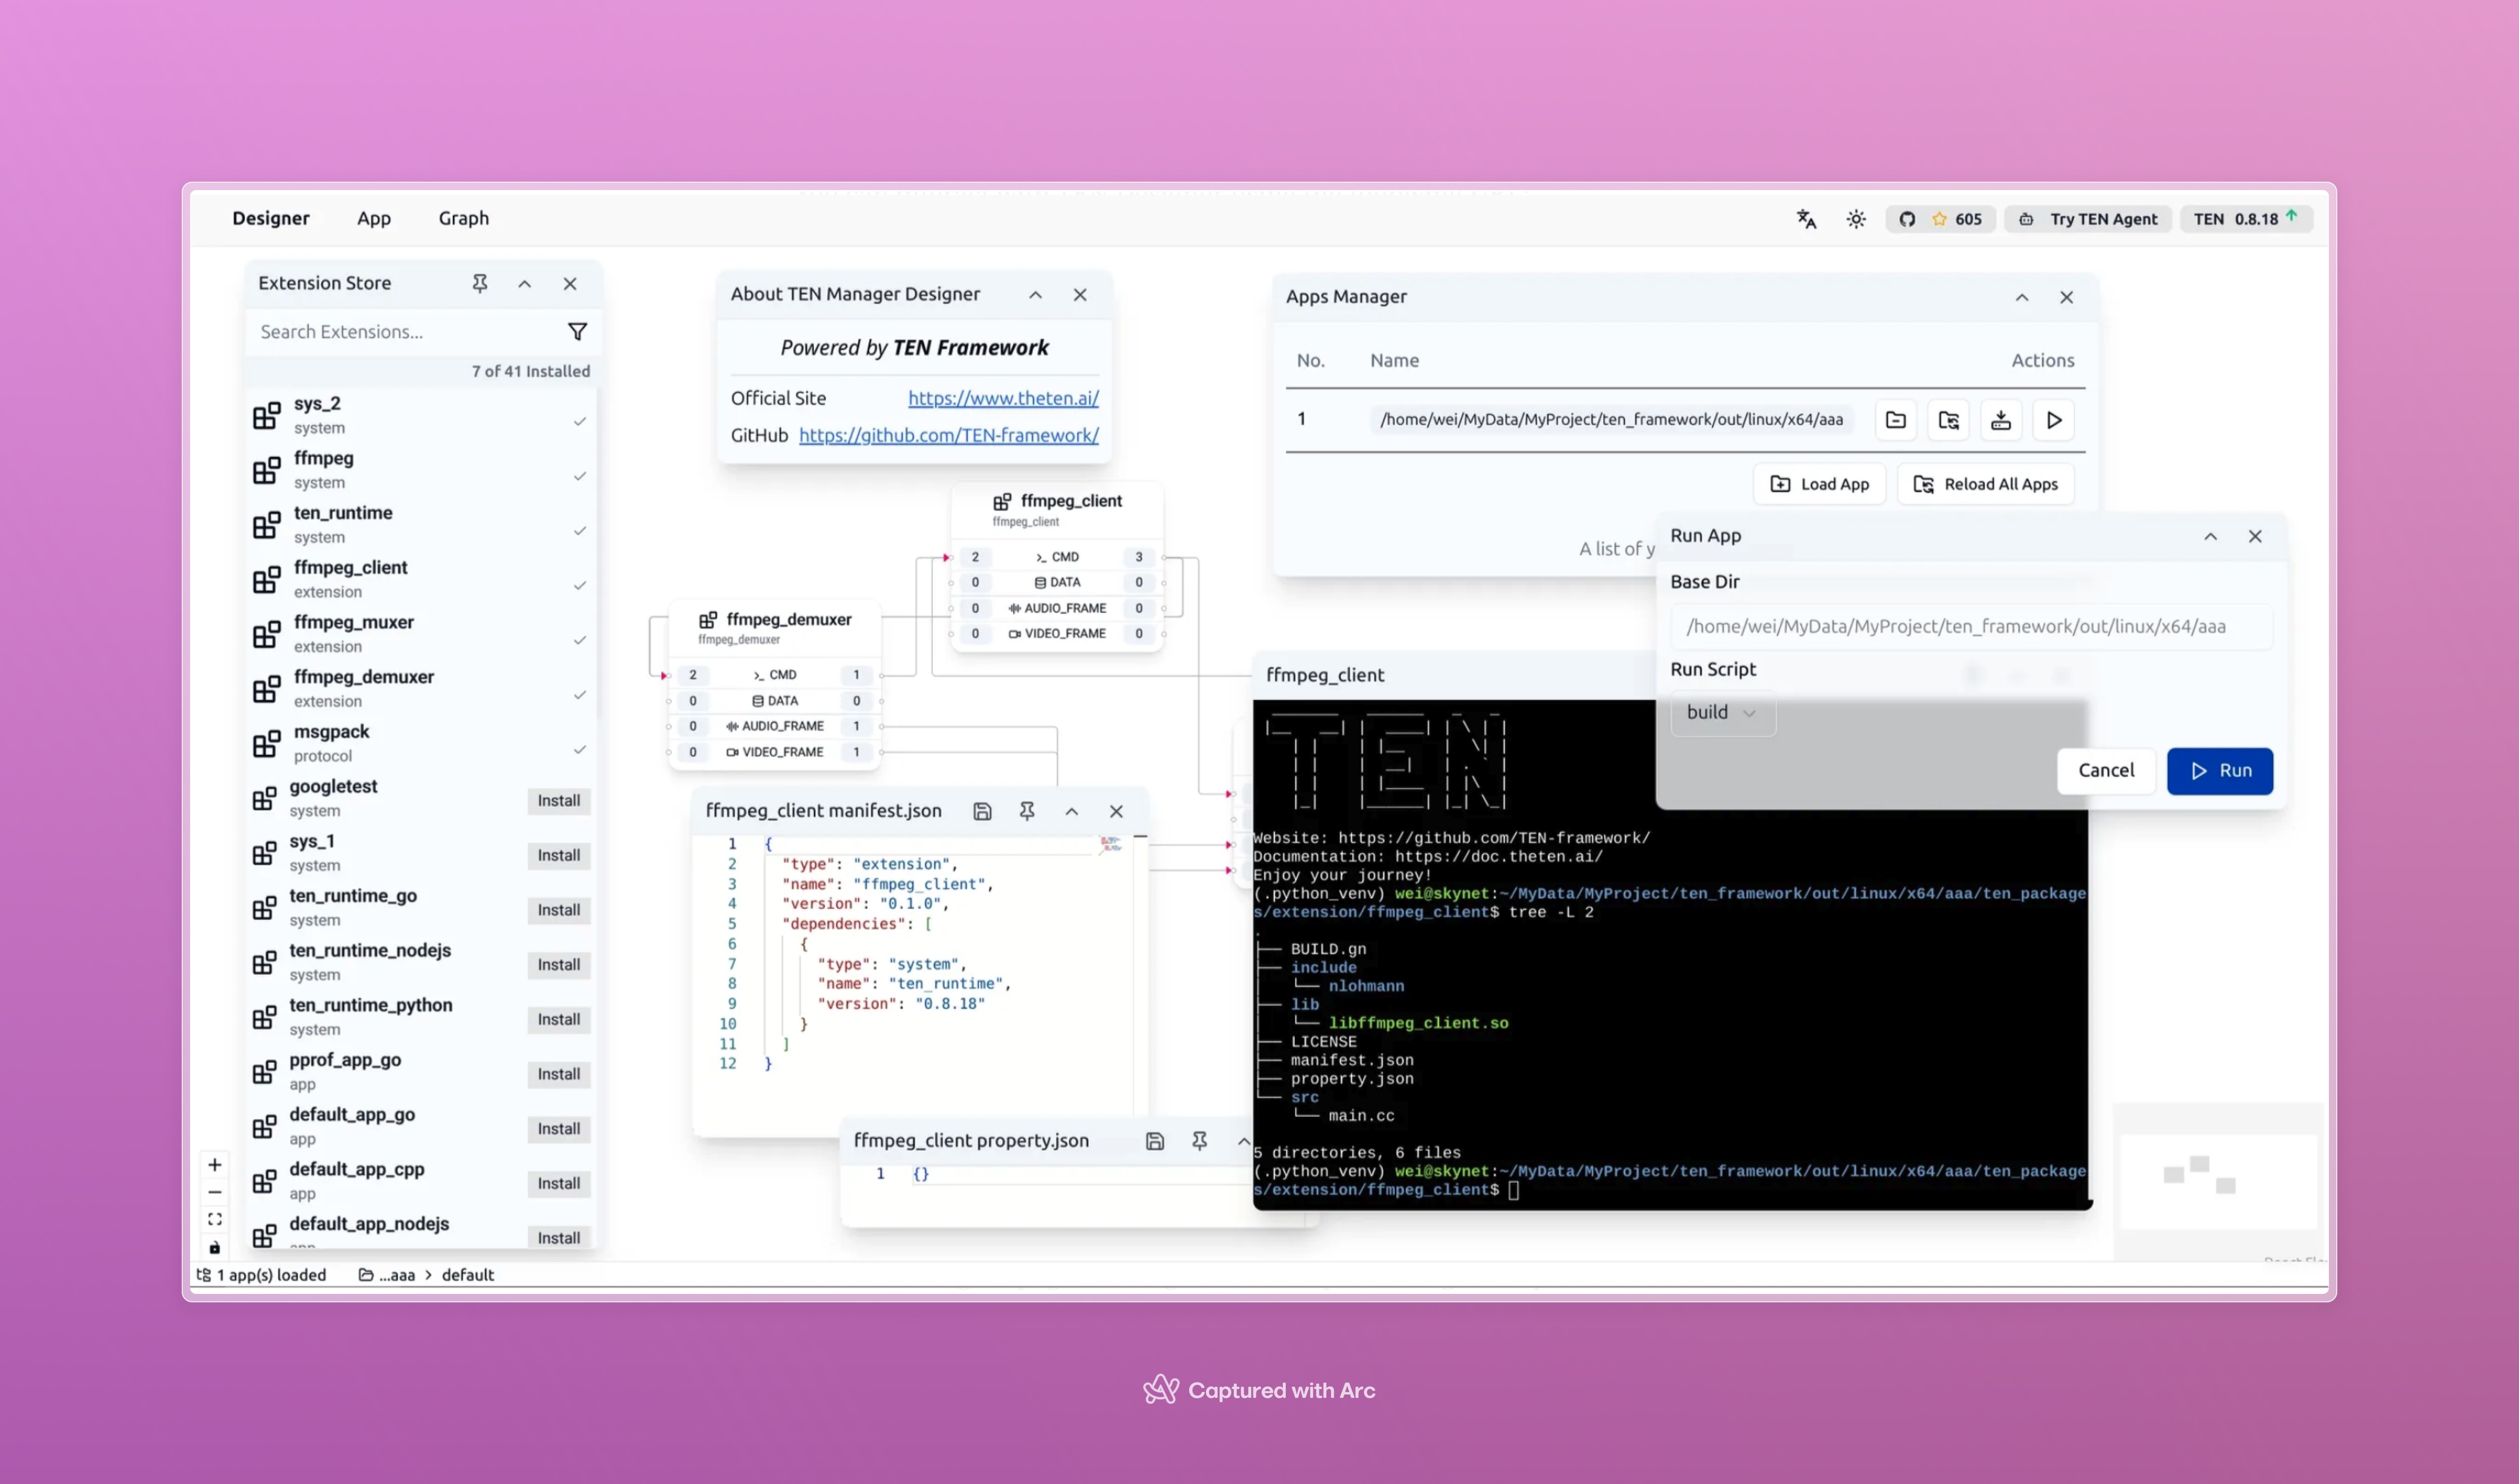Pin the Extension Store panel

[x=480, y=284]
